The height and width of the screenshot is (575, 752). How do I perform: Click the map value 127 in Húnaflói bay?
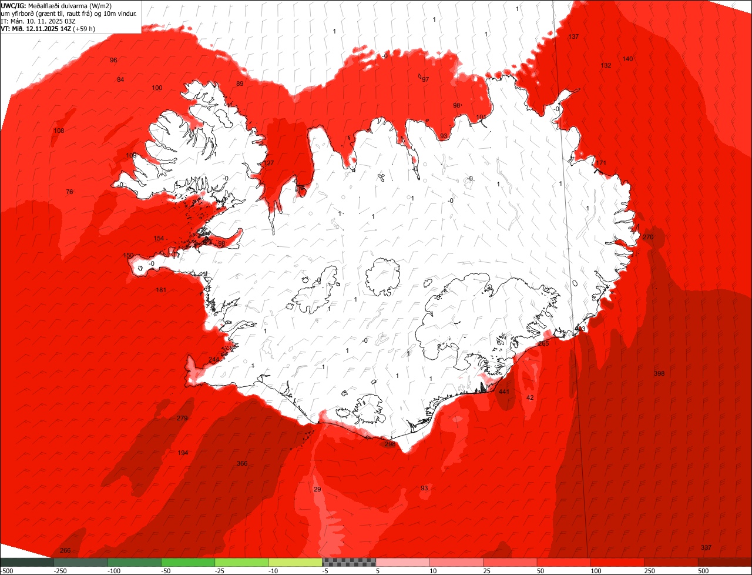pos(268,163)
